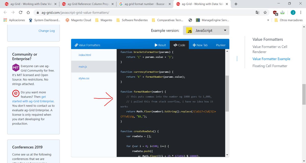
Task: Open Chrome three-dot menu
Action: (x=301, y=12)
